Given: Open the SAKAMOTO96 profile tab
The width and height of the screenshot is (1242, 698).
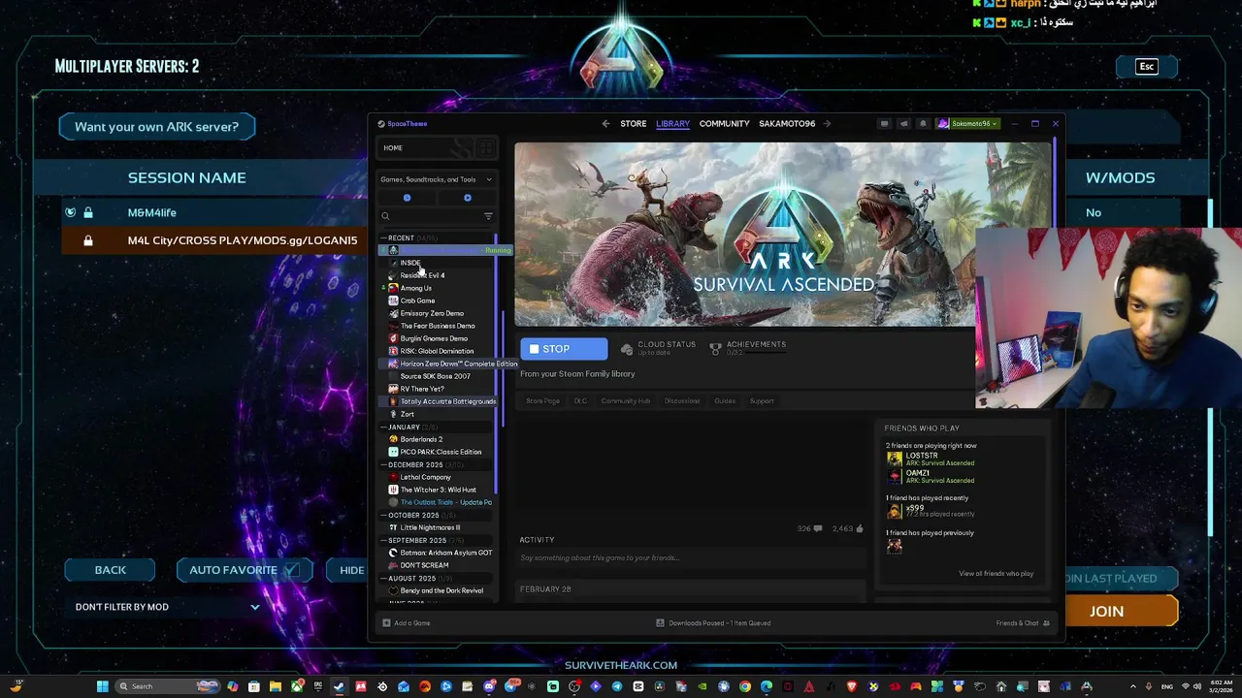Looking at the screenshot, I should click(787, 123).
